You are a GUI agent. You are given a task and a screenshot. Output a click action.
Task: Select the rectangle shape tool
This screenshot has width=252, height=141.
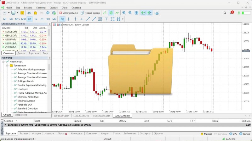click(112, 19)
